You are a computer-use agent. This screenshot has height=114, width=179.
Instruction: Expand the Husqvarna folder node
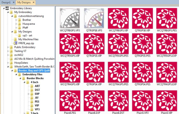16,24
